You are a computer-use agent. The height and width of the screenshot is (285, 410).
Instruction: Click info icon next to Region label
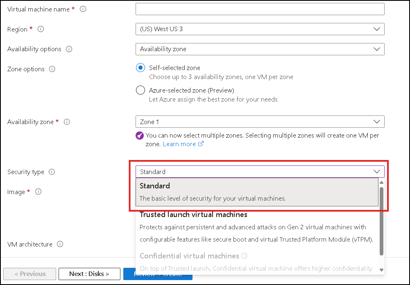tap(41, 29)
